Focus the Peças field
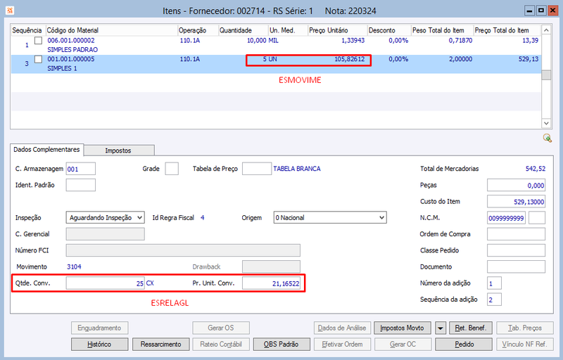This screenshot has height=360, width=563. (516, 185)
